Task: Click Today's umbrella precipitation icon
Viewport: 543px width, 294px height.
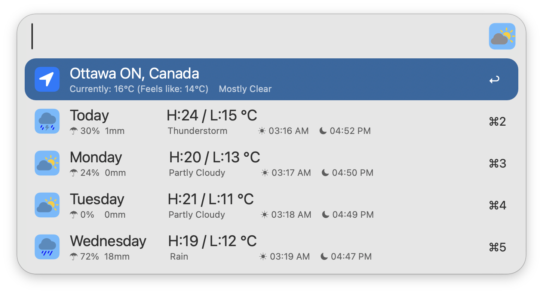Action: tap(74, 131)
